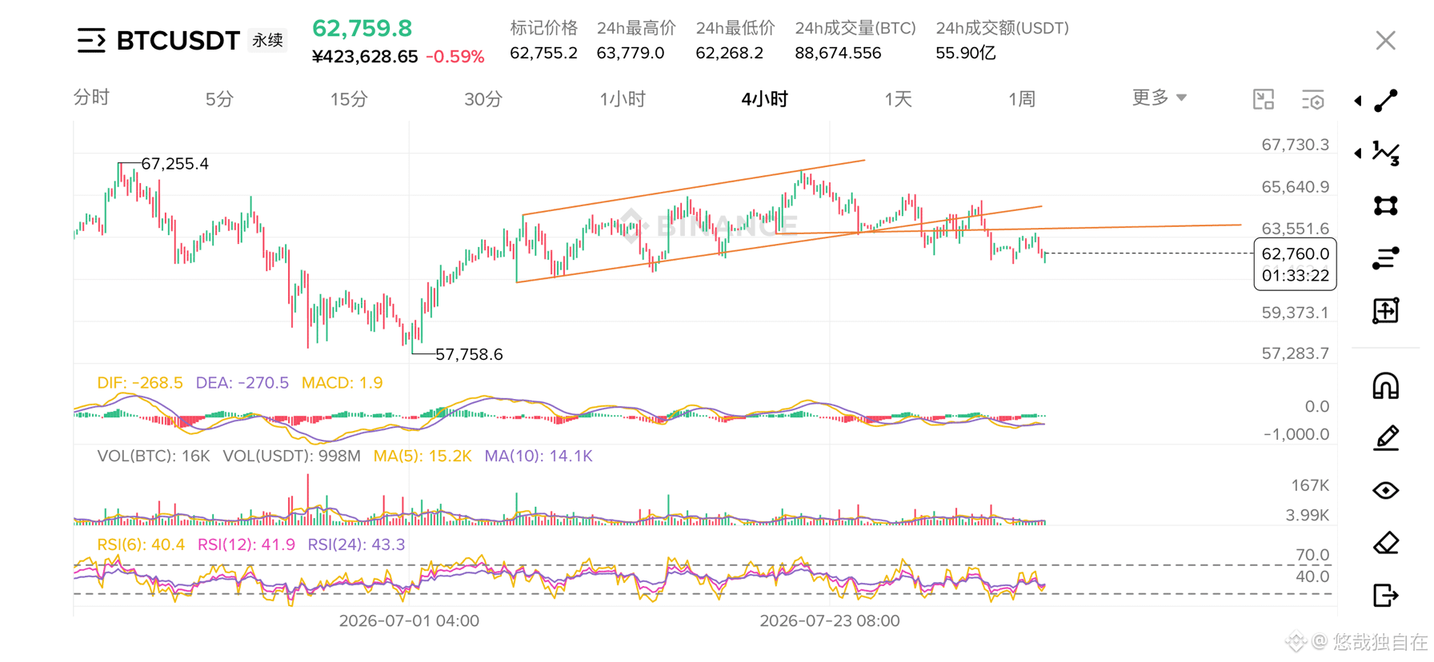The height and width of the screenshot is (662, 1434).
Task: Tap the 2026-07-01 04:00 date label
Action: click(409, 620)
